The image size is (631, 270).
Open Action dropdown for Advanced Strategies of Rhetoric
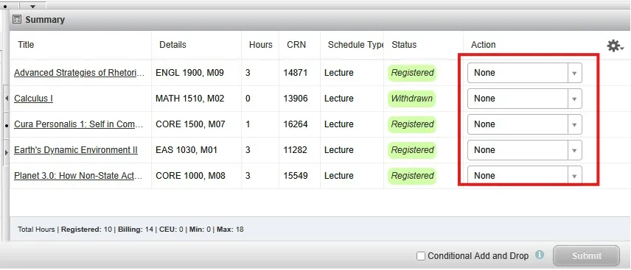(524, 73)
